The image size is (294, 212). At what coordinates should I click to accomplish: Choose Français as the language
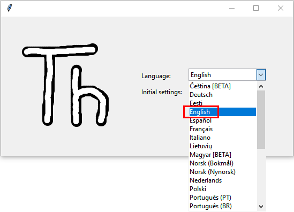click(x=223, y=129)
